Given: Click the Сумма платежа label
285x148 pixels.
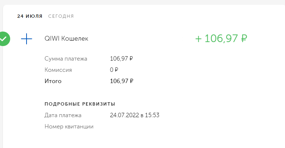Looking at the screenshot, I should [x=66, y=59].
